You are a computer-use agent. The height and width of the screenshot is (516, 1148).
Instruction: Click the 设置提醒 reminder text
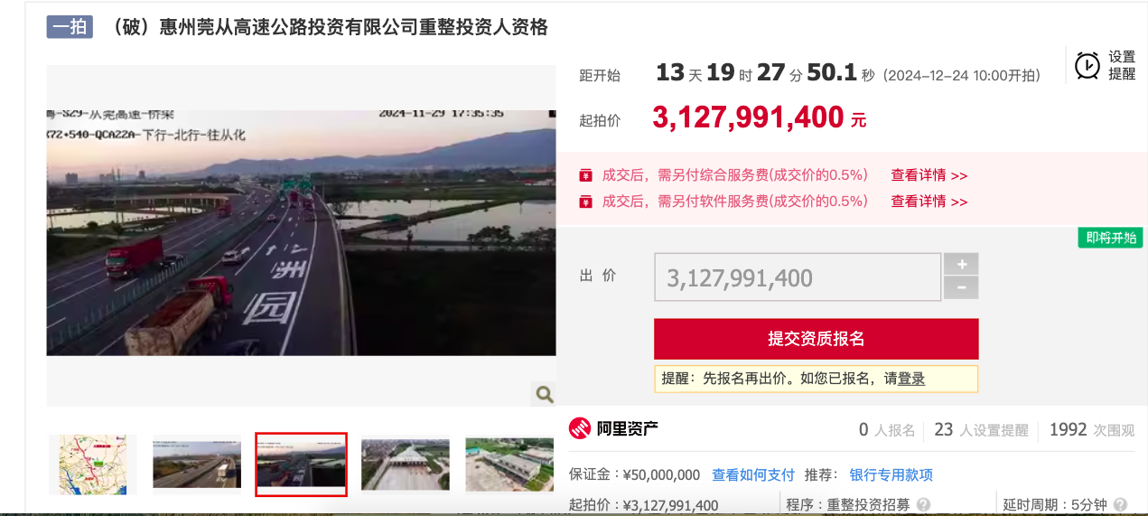point(1122,65)
